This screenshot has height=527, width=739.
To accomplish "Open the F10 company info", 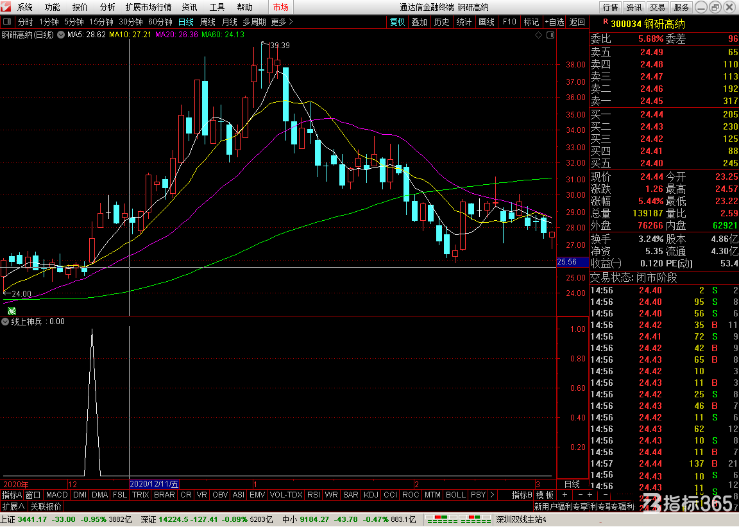I will pyautogui.click(x=509, y=22).
